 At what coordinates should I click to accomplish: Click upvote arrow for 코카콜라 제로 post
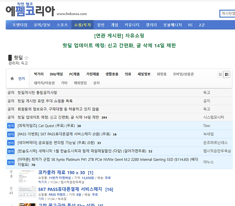click(x=11, y=172)
